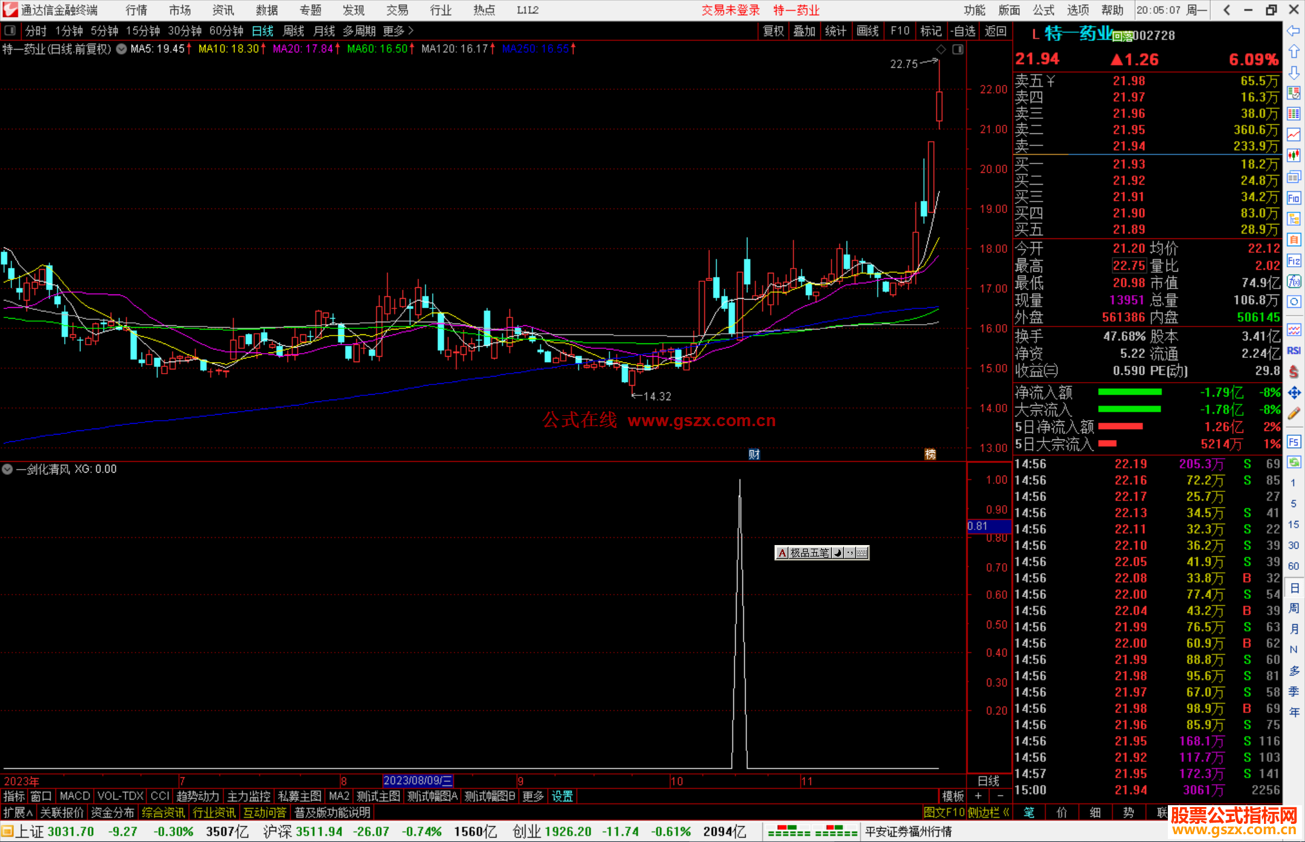Toggle the panel layout icon left of 分时

(10, 31)
